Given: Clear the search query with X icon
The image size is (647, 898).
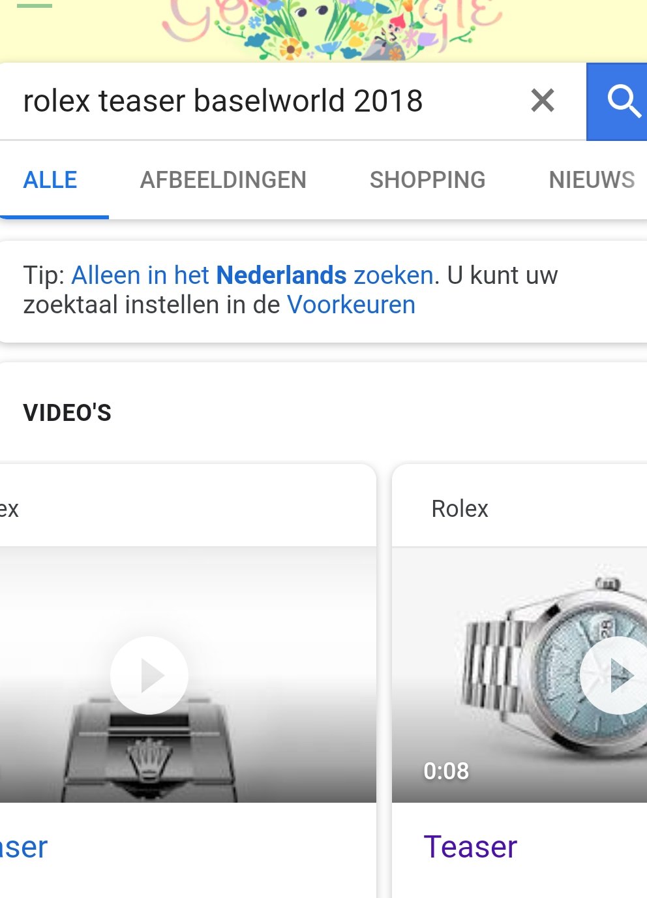Looking at the screenshot, I should coord(542,101).
